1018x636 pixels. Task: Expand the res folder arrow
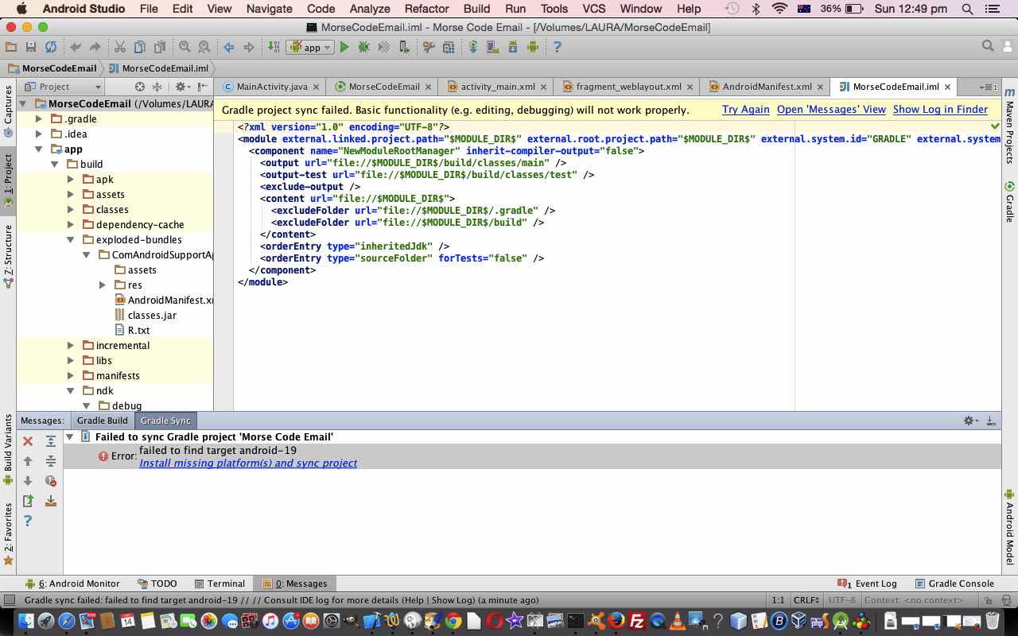102,285
